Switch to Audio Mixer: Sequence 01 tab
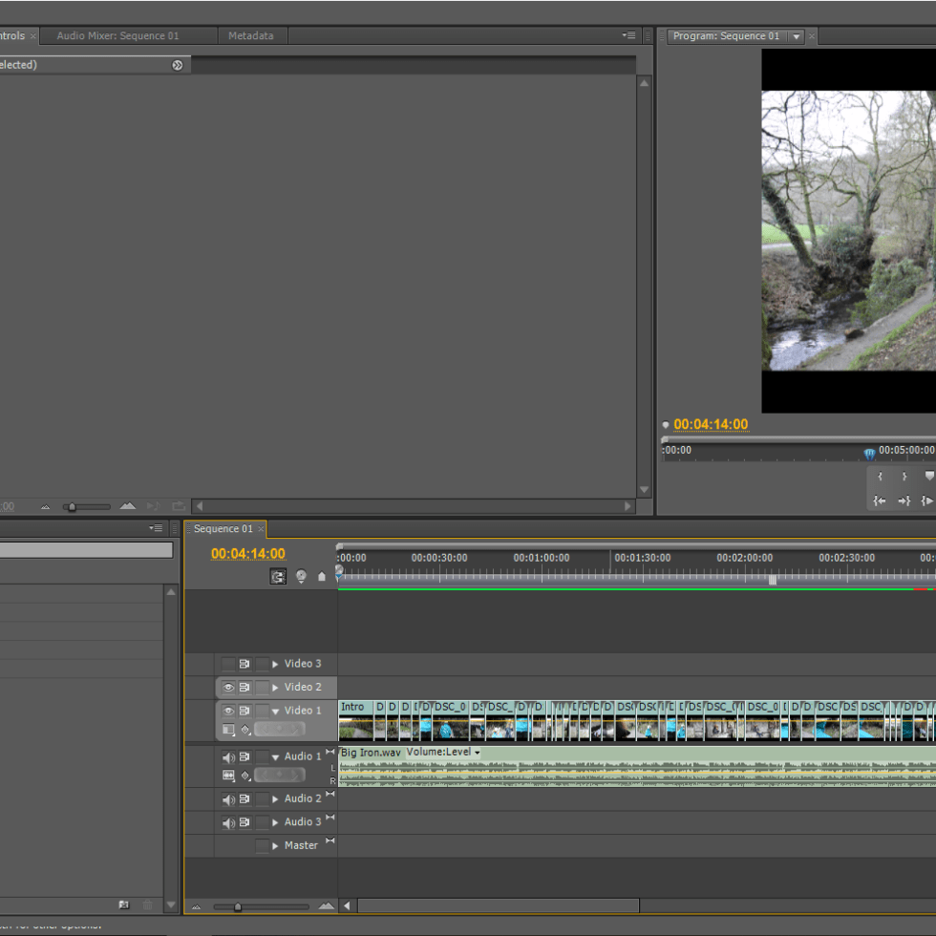This screenshot has height=936, width=936. 117,36
